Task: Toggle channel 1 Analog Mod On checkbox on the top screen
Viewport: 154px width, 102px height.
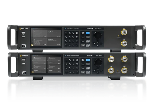Action: click(58, 36)
